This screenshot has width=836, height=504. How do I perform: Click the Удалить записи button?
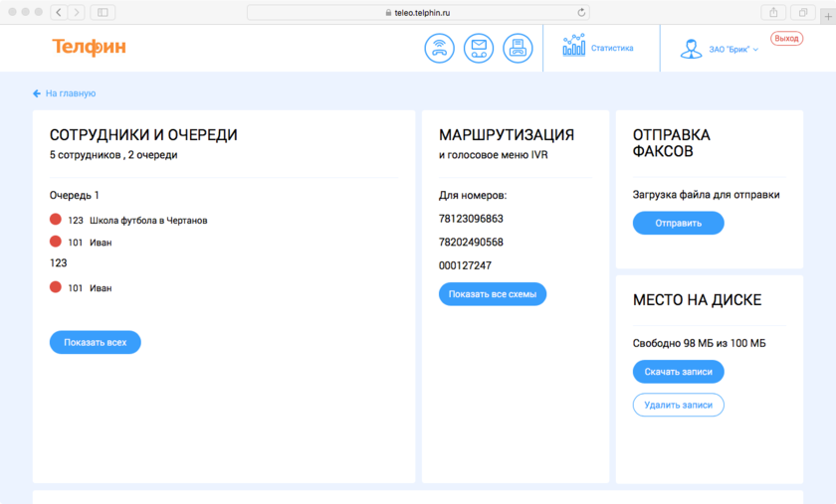(678, 405)
